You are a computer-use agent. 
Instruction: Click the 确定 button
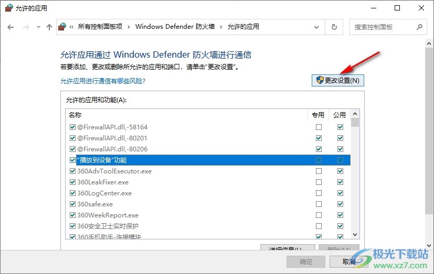point(306,261)
